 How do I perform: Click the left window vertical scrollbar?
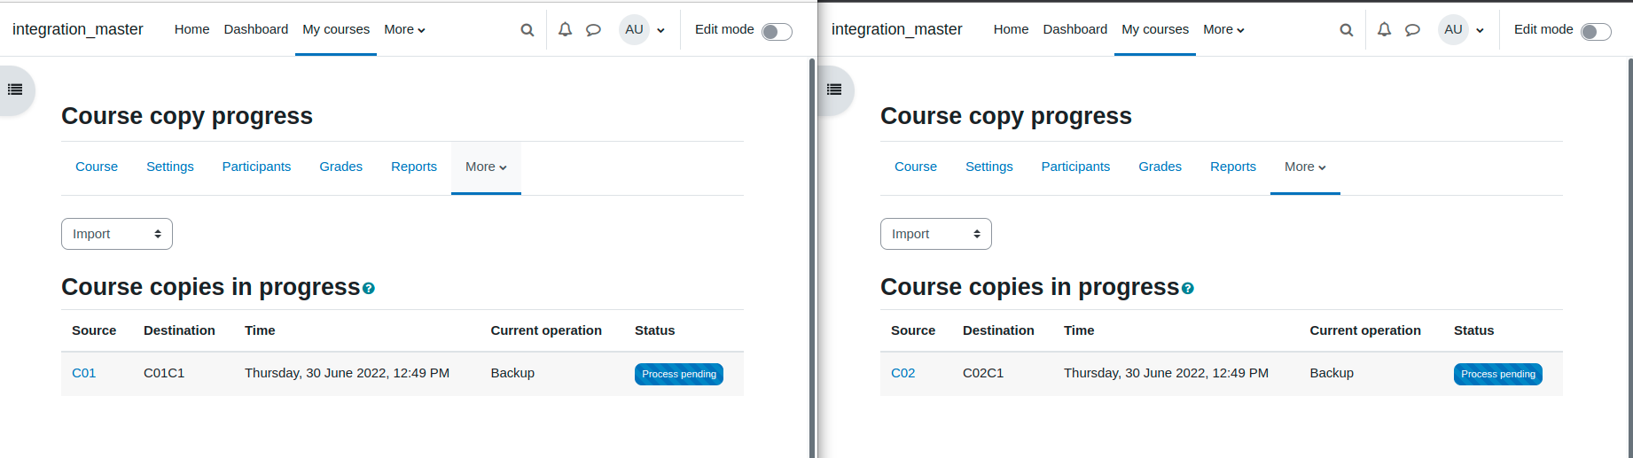click(x=812, y=257)
